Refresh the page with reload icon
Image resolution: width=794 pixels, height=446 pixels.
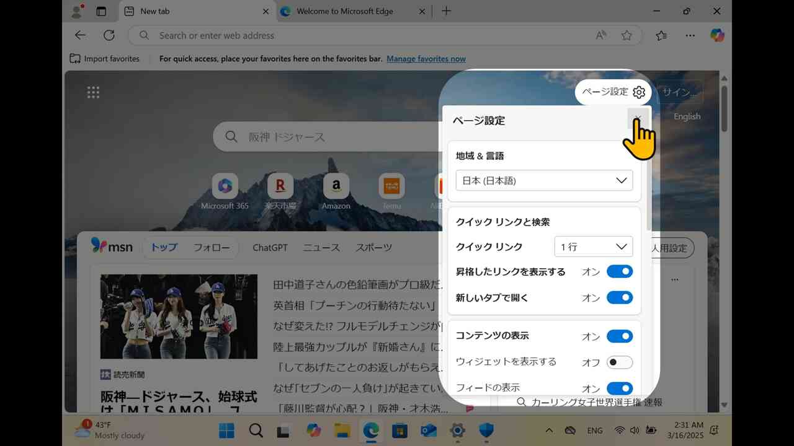pos(109,35)
